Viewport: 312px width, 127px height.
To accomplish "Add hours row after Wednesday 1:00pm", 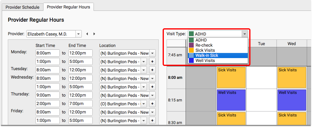I will (x=152, y=87).
